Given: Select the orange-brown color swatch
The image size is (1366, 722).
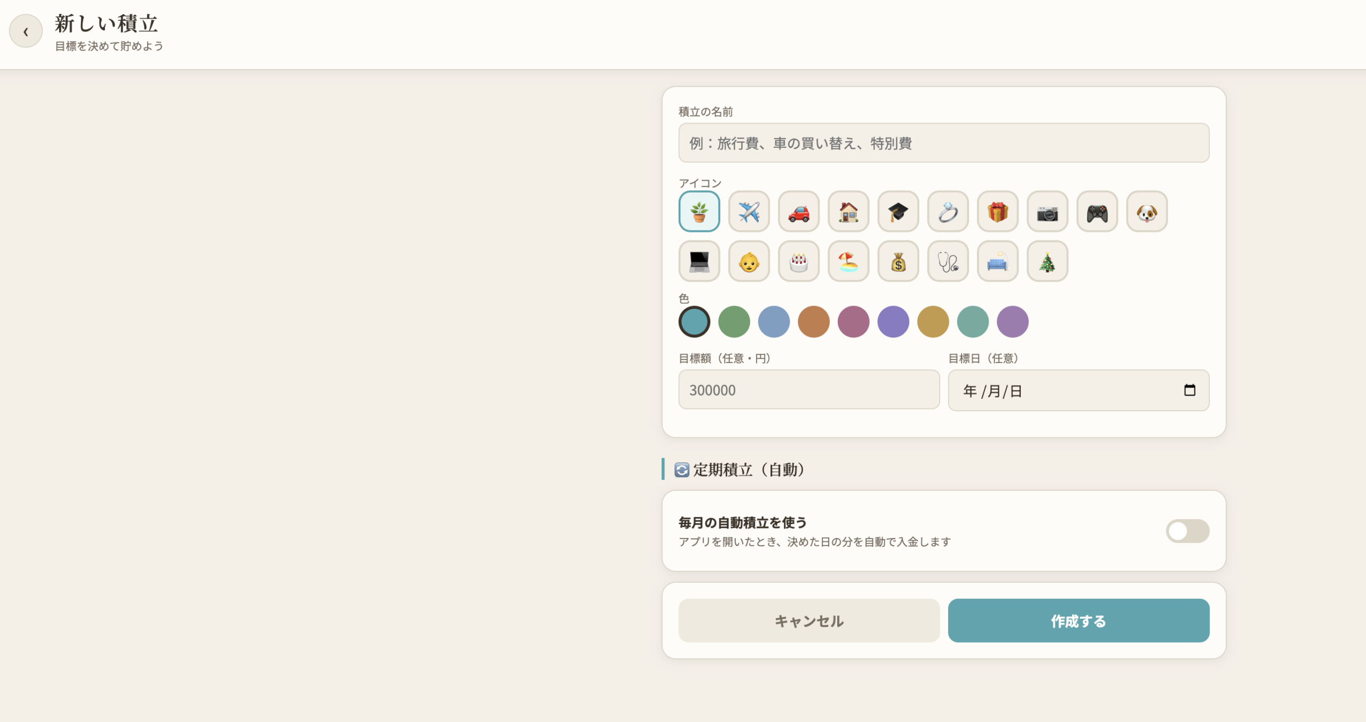Looking at the screenshot, I should 814,322.
